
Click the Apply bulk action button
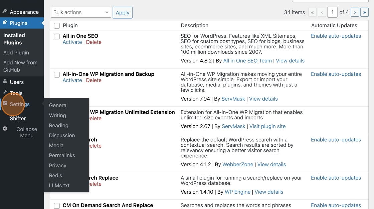tap(123, 12)
